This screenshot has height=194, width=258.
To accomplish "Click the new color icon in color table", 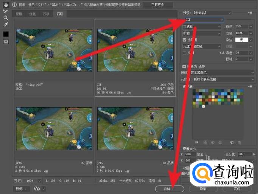I will [x=232, y=142].
